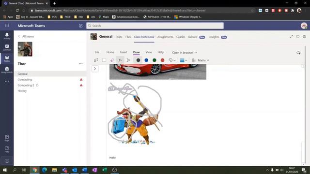
Task: Select the Computing 2 channel
Action: point(50,85)
